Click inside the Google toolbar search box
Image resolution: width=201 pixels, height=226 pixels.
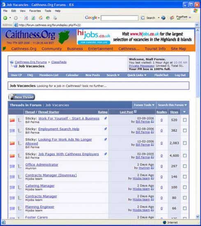click(120, 18)
